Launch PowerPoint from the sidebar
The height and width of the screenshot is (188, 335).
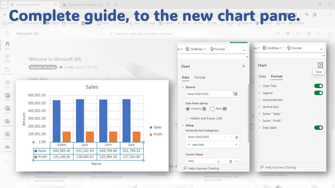(7, 123)
